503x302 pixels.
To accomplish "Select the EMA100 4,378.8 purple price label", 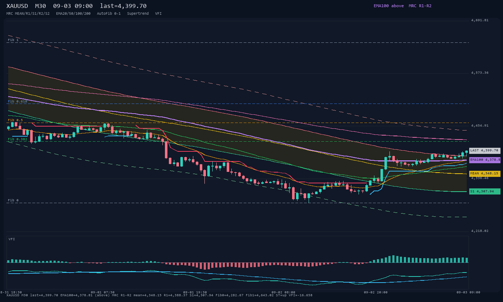I will 485,160.
